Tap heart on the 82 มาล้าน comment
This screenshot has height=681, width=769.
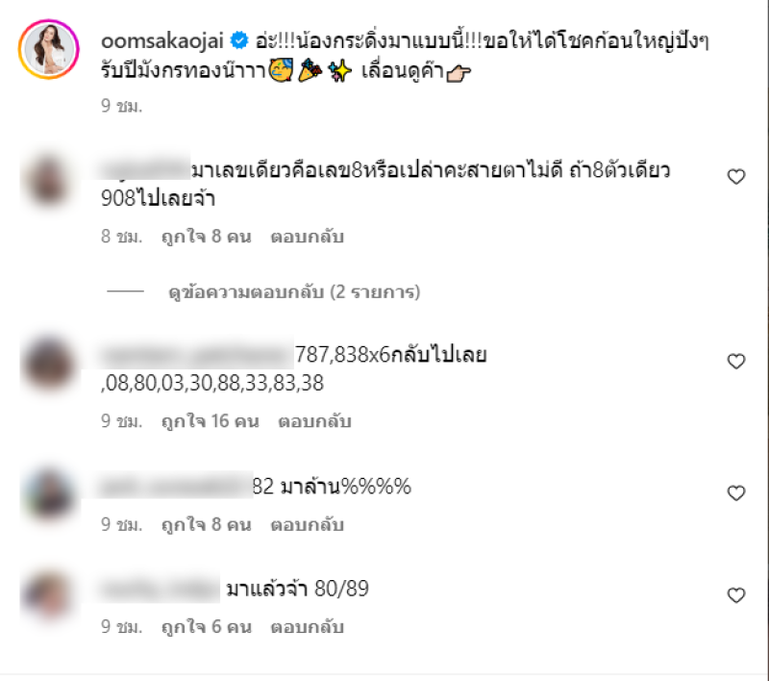tap(735, 492)
